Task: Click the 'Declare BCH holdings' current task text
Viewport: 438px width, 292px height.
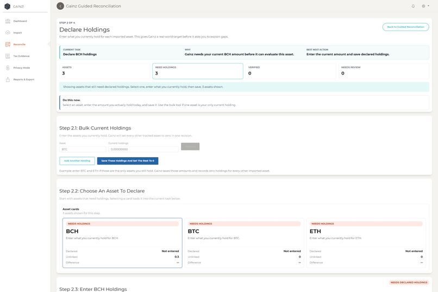Action: pos(80,54)
